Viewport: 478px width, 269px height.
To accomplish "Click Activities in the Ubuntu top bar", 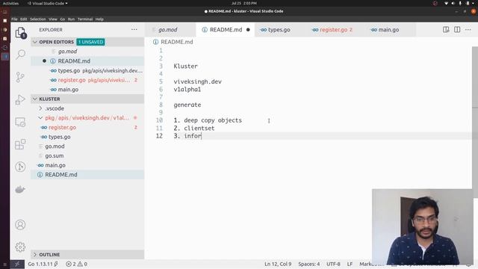I will pos(10,3).
